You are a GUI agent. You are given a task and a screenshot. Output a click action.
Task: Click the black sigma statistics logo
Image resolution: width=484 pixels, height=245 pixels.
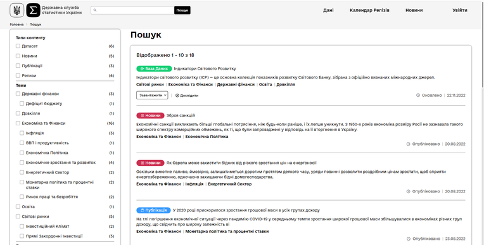coord(34,10)
